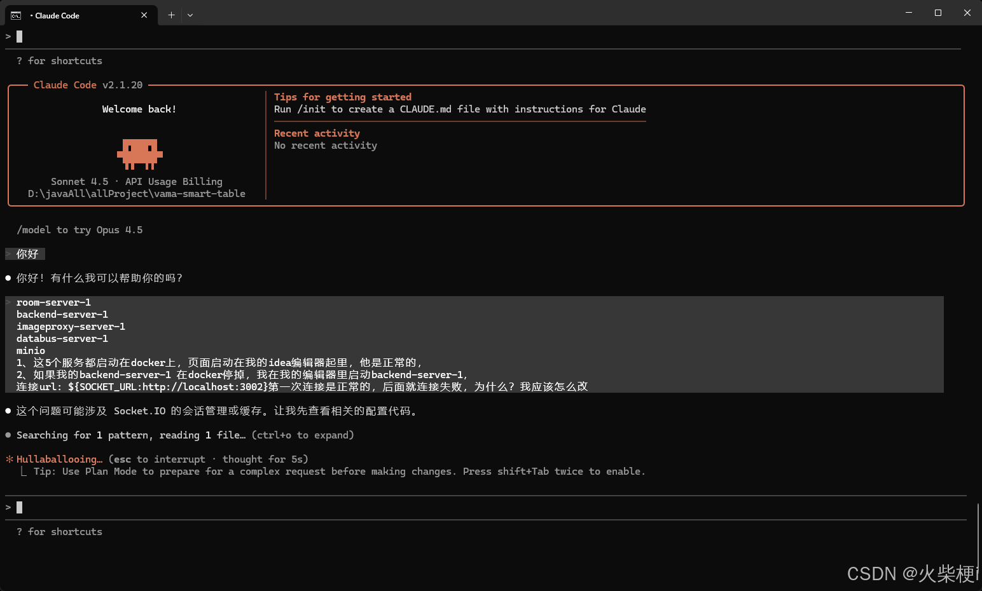This screenshot has width=982, height=591.
Task: Click the reply mentioning Socket.IO 的会话管理
Action: pyautogui.click(x=217, y=411)
